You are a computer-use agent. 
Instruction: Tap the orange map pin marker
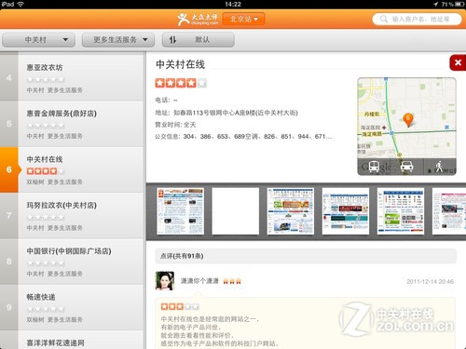point(408,120)
